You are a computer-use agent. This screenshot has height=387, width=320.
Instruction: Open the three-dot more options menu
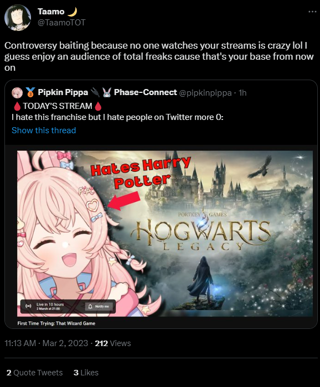tap(312, 12)
